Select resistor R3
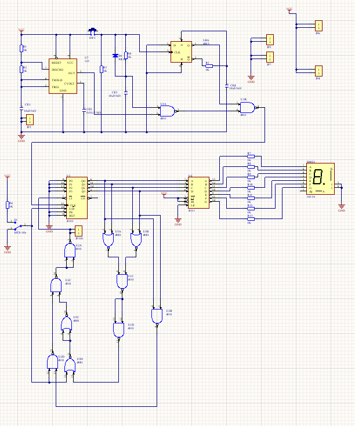355x426 pixels. point(102,70)
